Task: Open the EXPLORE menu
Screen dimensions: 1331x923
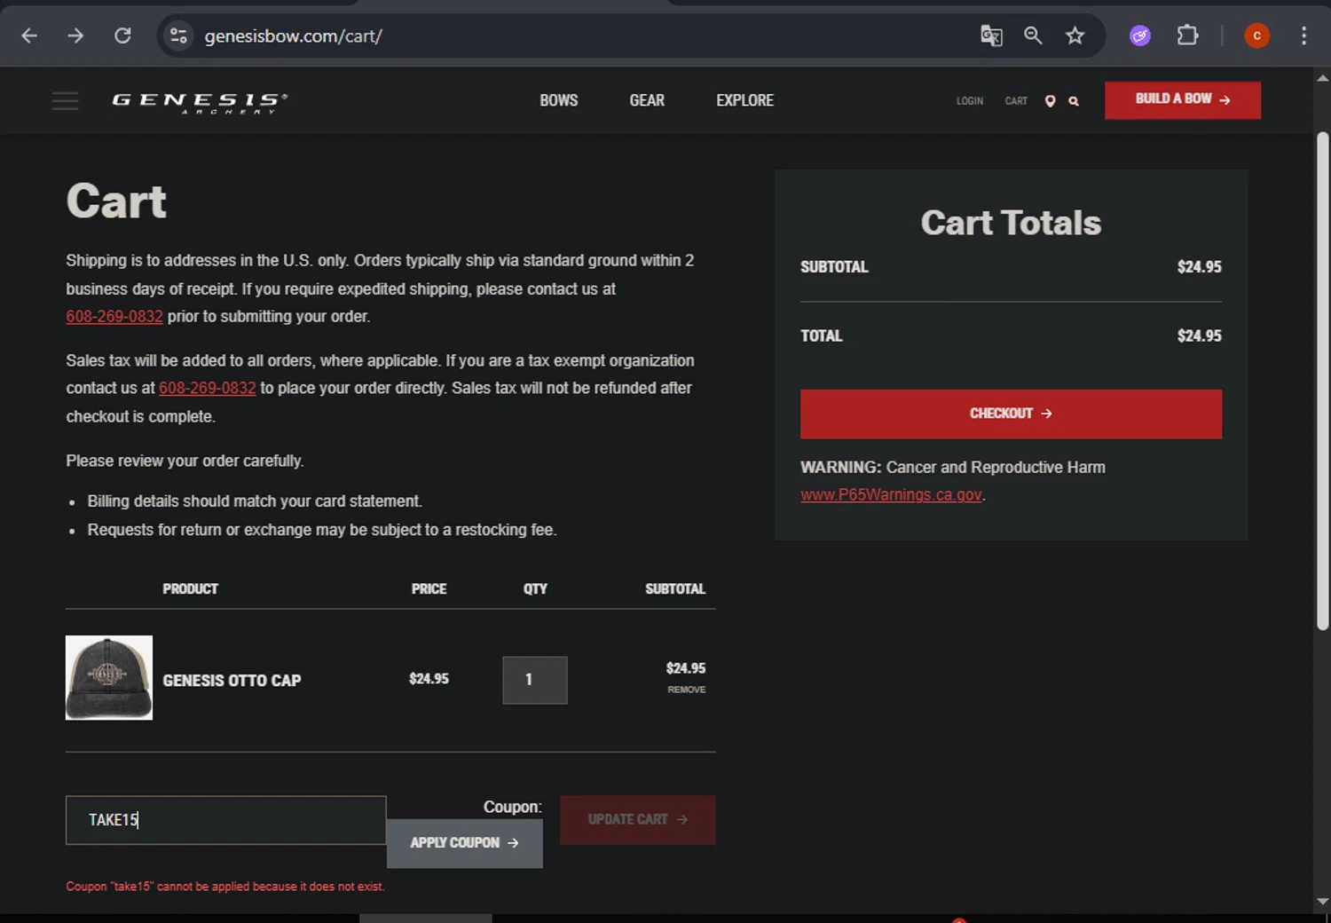Action: 745,100
